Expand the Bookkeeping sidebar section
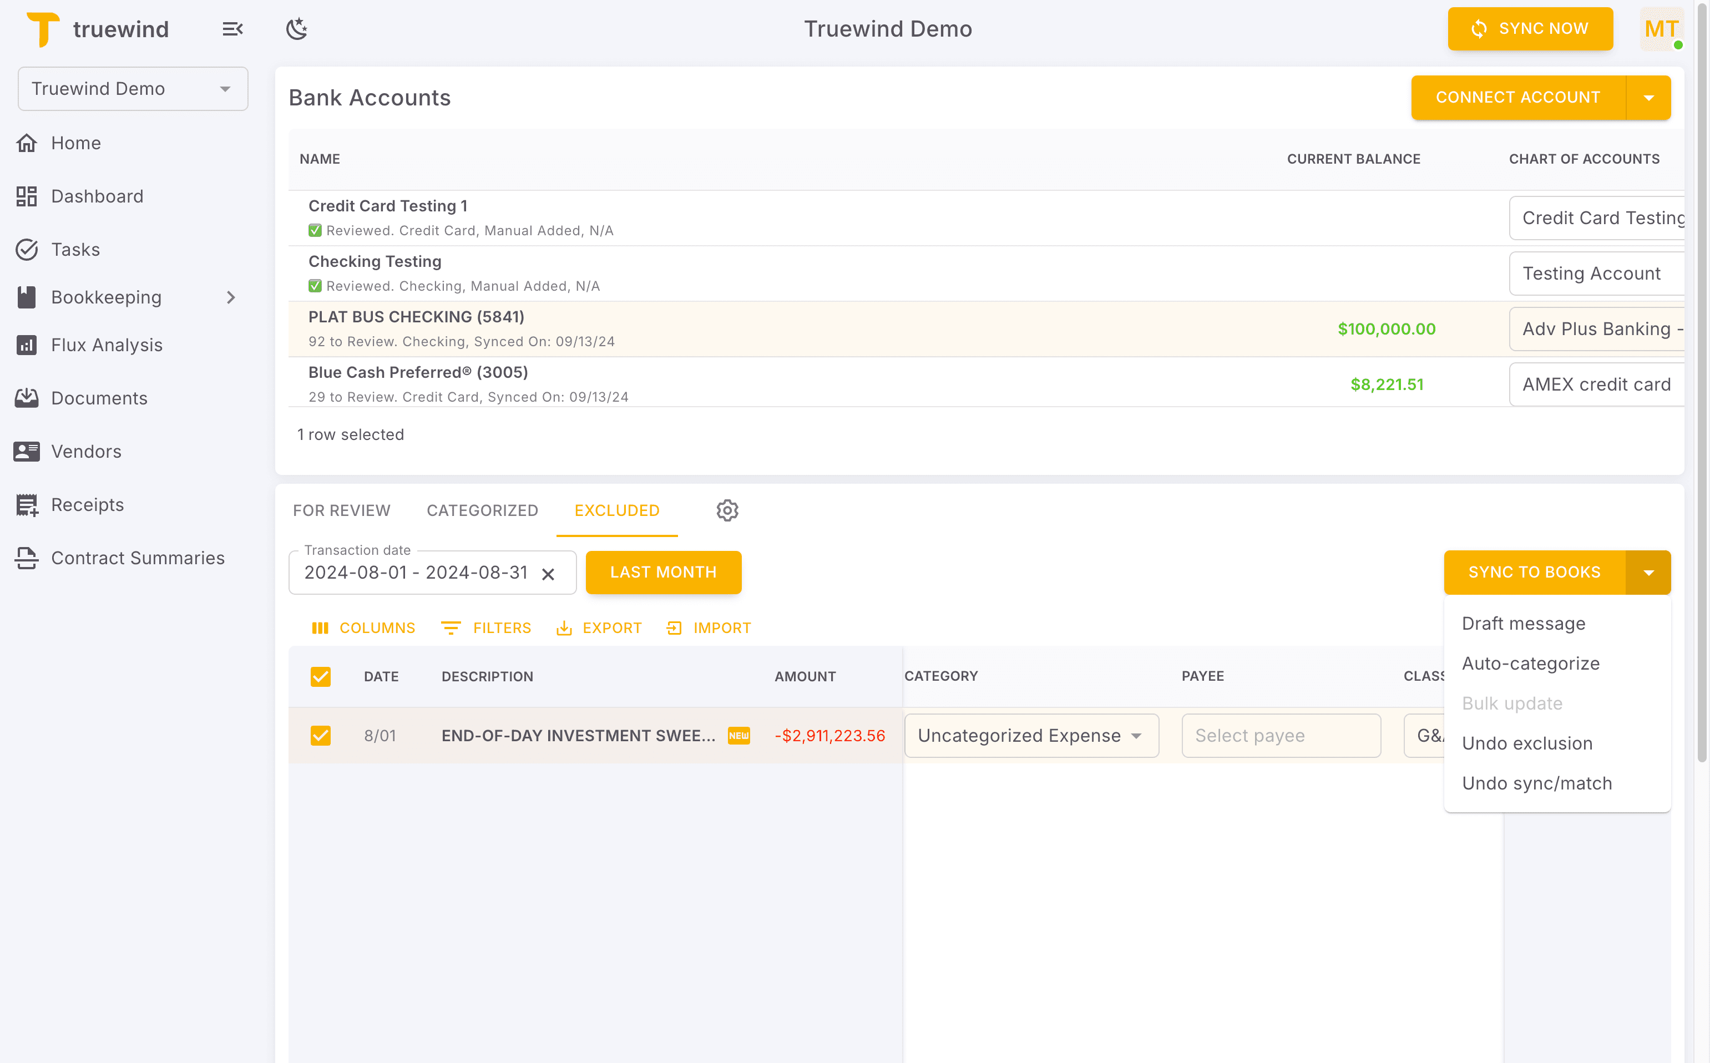The height and width of the screenshot is (1063, 1710). (232, 297)
